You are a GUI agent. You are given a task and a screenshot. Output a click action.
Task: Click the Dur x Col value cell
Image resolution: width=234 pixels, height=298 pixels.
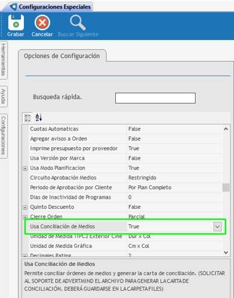[x=140, y=236]
